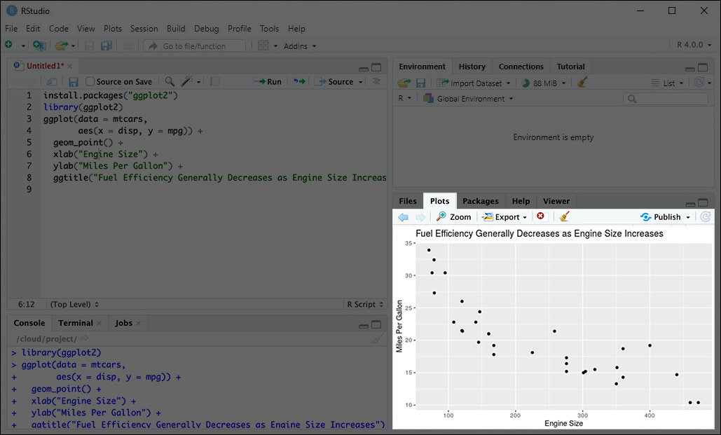This screenshot has width=721, height=435.
Task: Expand the Import Dataset dropdown
Action: [x=508, y=83]
